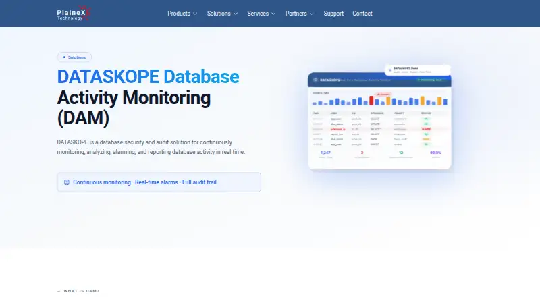This screenshot has height=297, width=540.
Task: Click the red bar in the dashboard chart
Action: [371, 101]
